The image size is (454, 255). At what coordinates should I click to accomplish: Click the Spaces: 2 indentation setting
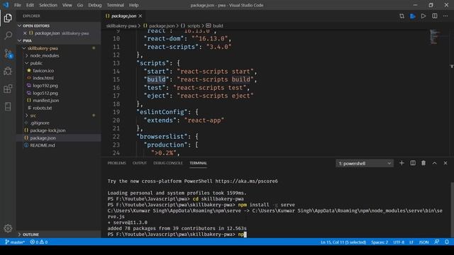[x=380, y=242]
